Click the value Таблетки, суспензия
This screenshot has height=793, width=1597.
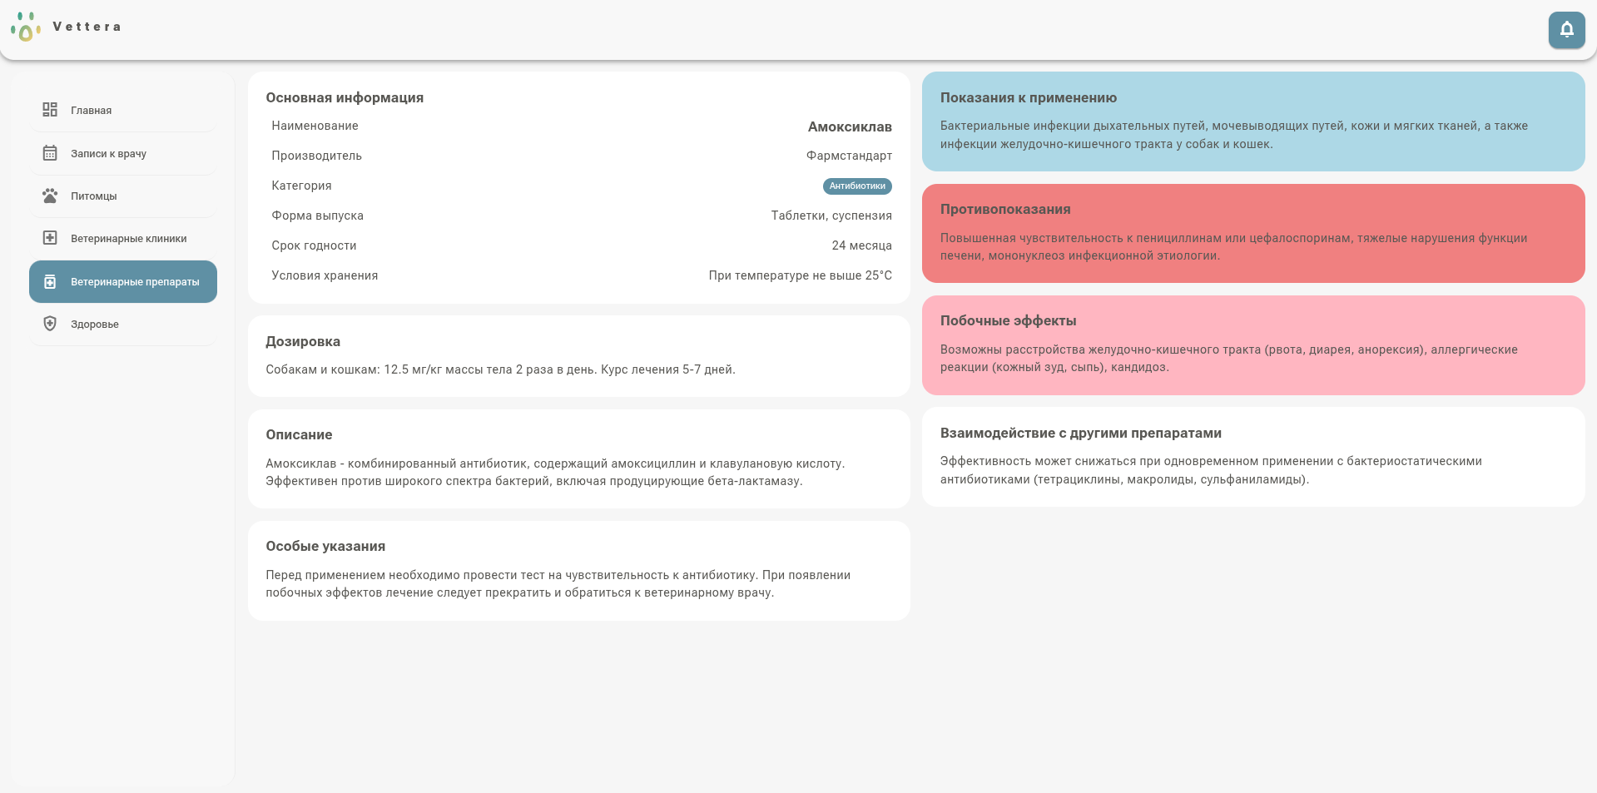click(x=831, y=216)
